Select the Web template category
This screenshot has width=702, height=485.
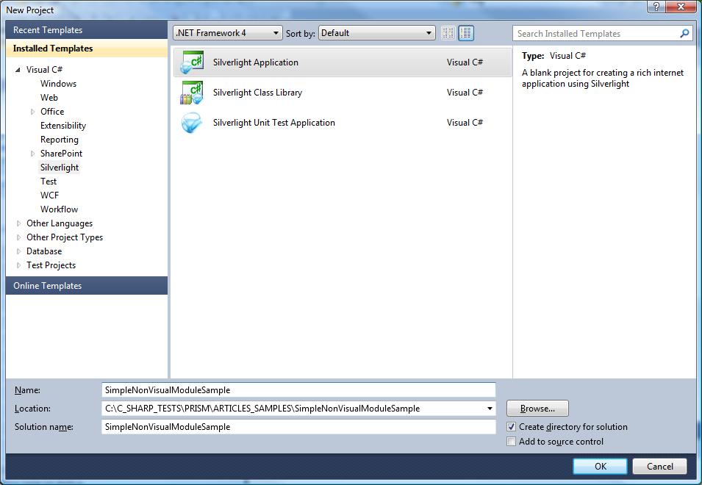pyautogui.click(x=49, y=98)
